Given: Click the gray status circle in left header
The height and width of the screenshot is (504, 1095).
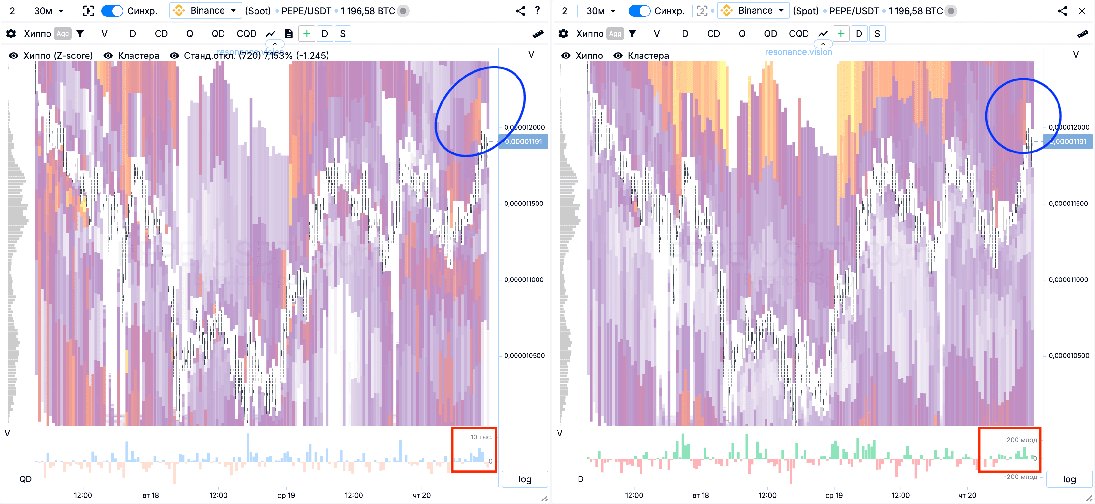Looking at the screenshot, I should click(403, 11).
